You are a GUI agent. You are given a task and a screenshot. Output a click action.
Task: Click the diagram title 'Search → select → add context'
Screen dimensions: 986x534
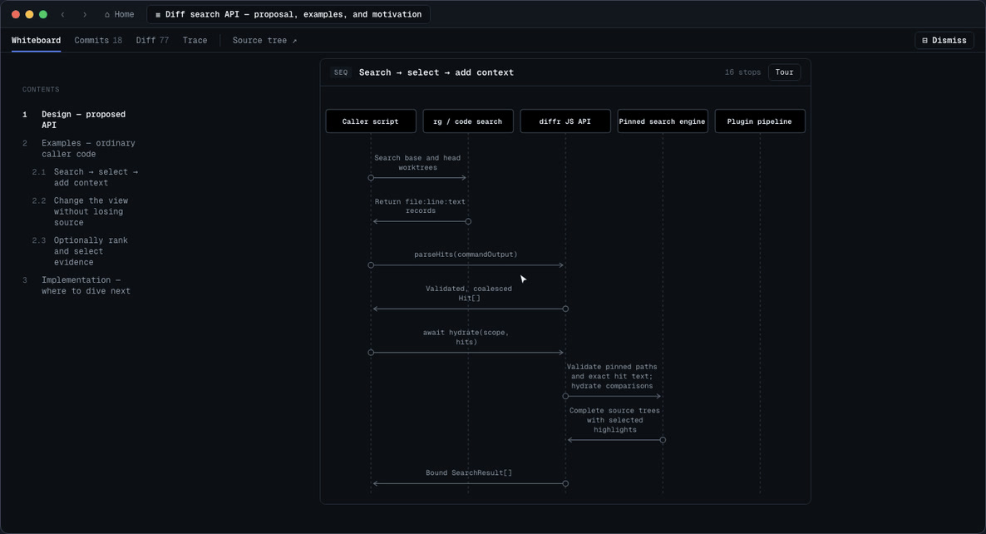coord(436,72)
